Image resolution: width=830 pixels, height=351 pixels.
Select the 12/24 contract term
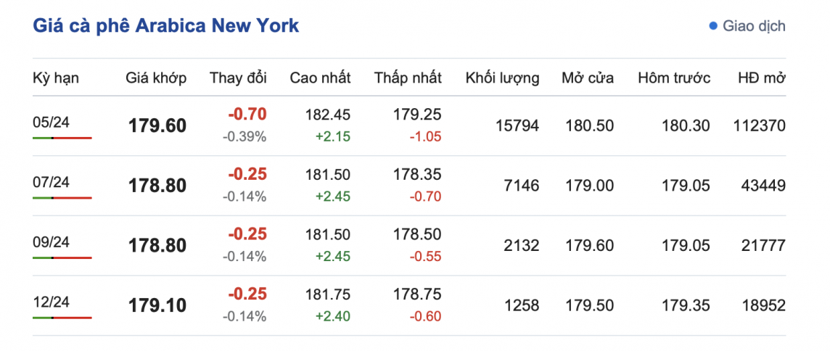pos(52,302)
